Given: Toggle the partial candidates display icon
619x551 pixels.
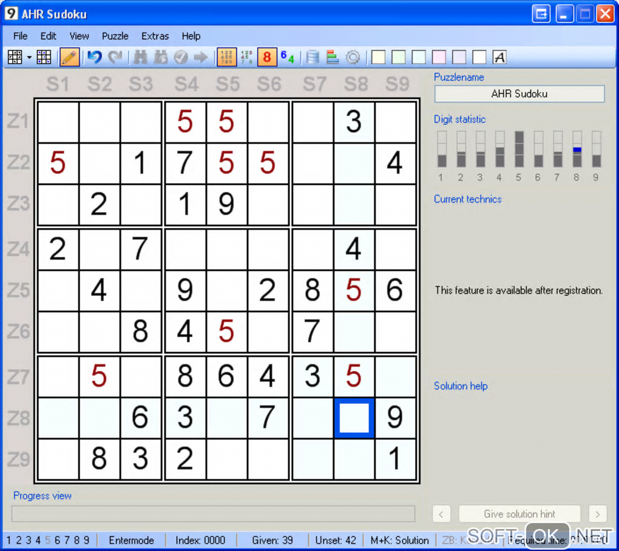Looking at the screenshot, I should pyautogui.click(x=247, y=57).
